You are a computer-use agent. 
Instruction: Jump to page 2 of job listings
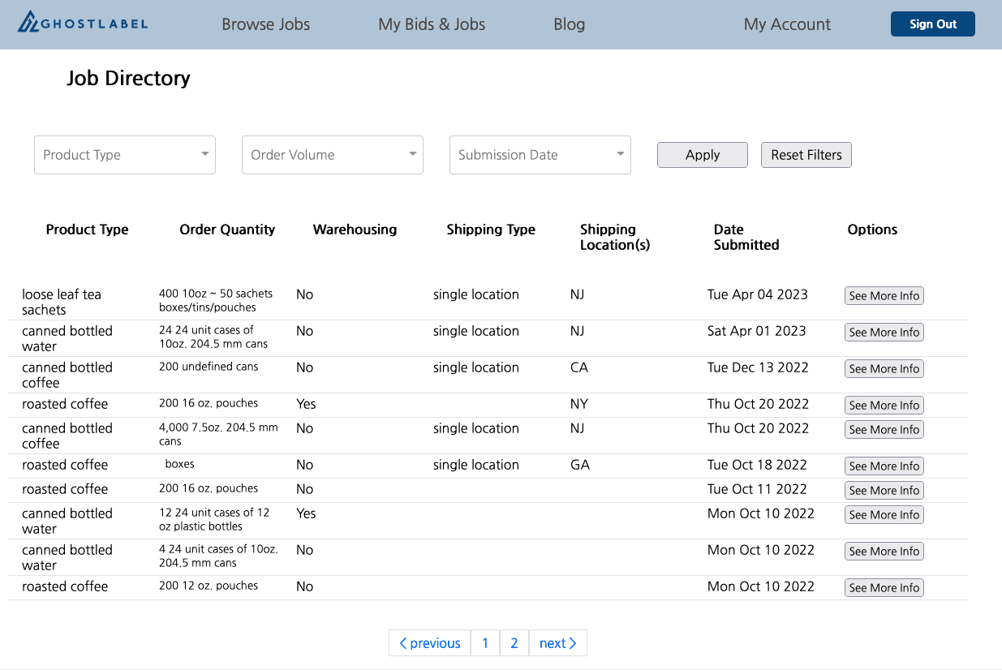pos(514,643)
